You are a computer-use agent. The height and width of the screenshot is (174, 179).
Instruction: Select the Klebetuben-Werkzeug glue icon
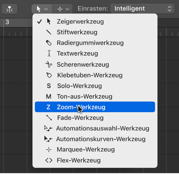pos(49,75)
